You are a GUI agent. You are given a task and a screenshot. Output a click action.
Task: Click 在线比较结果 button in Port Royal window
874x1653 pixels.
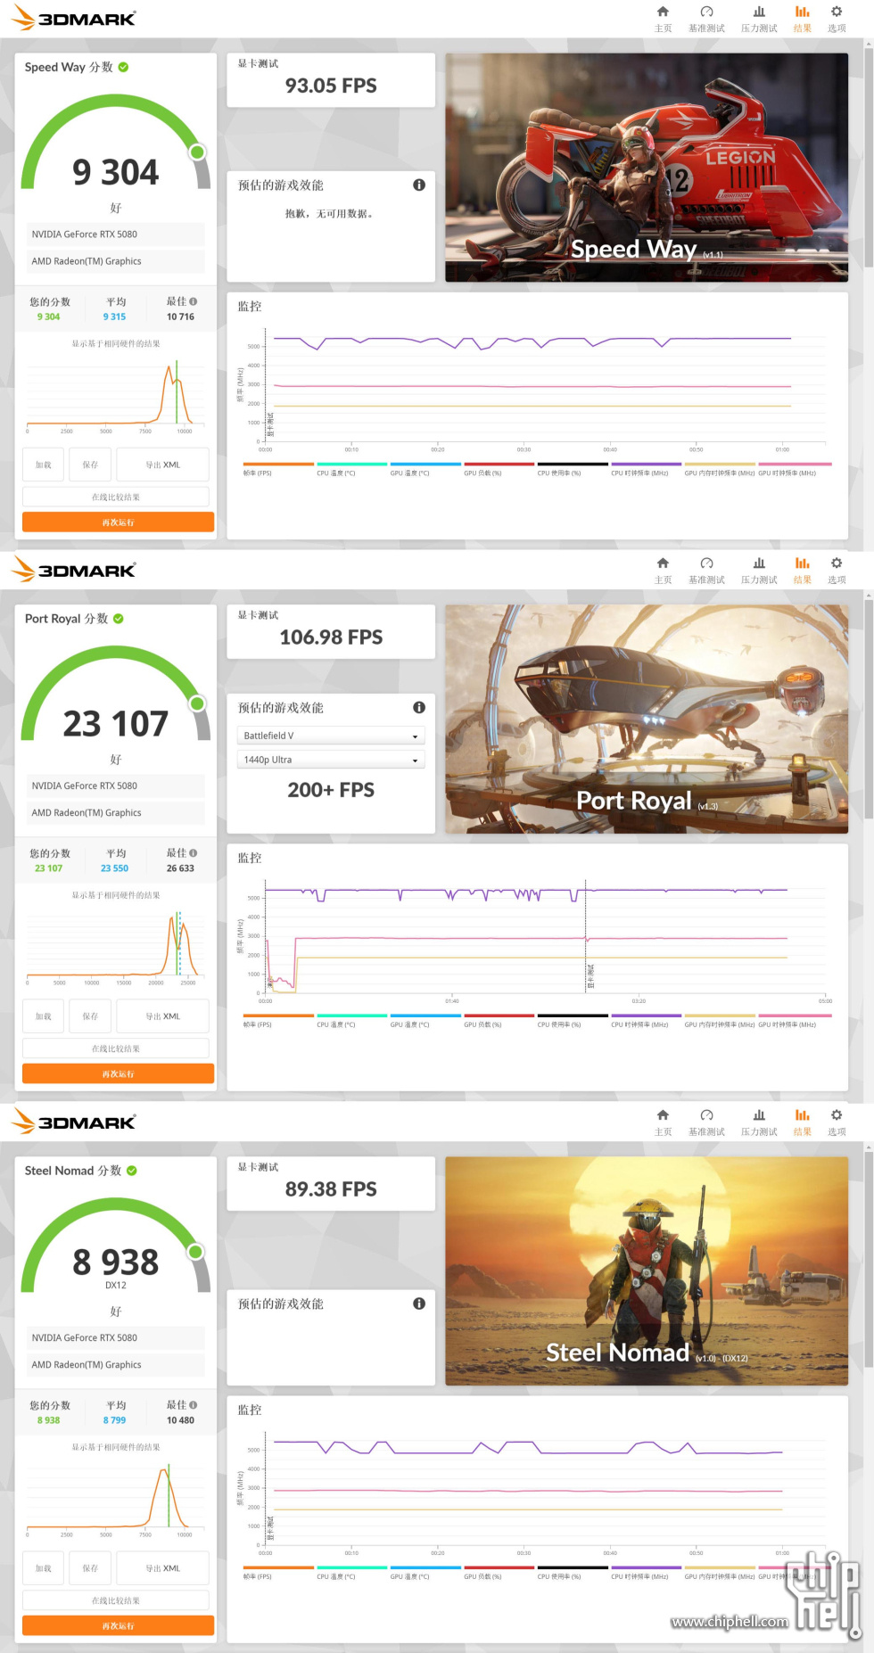[116, 1049]
